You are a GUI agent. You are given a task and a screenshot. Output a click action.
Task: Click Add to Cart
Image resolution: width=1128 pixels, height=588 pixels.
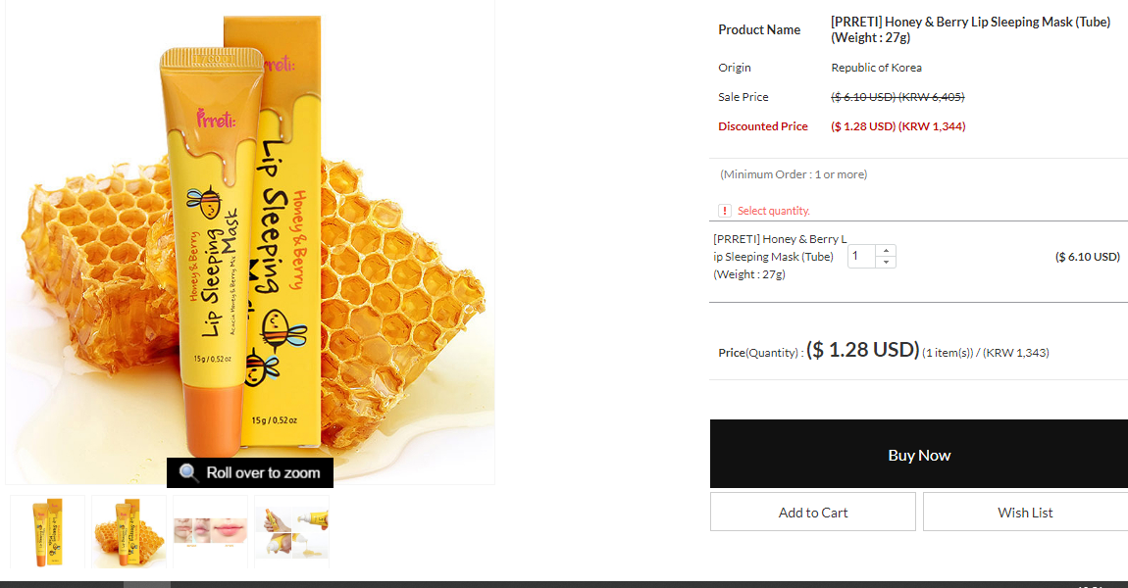click(813, 512)
